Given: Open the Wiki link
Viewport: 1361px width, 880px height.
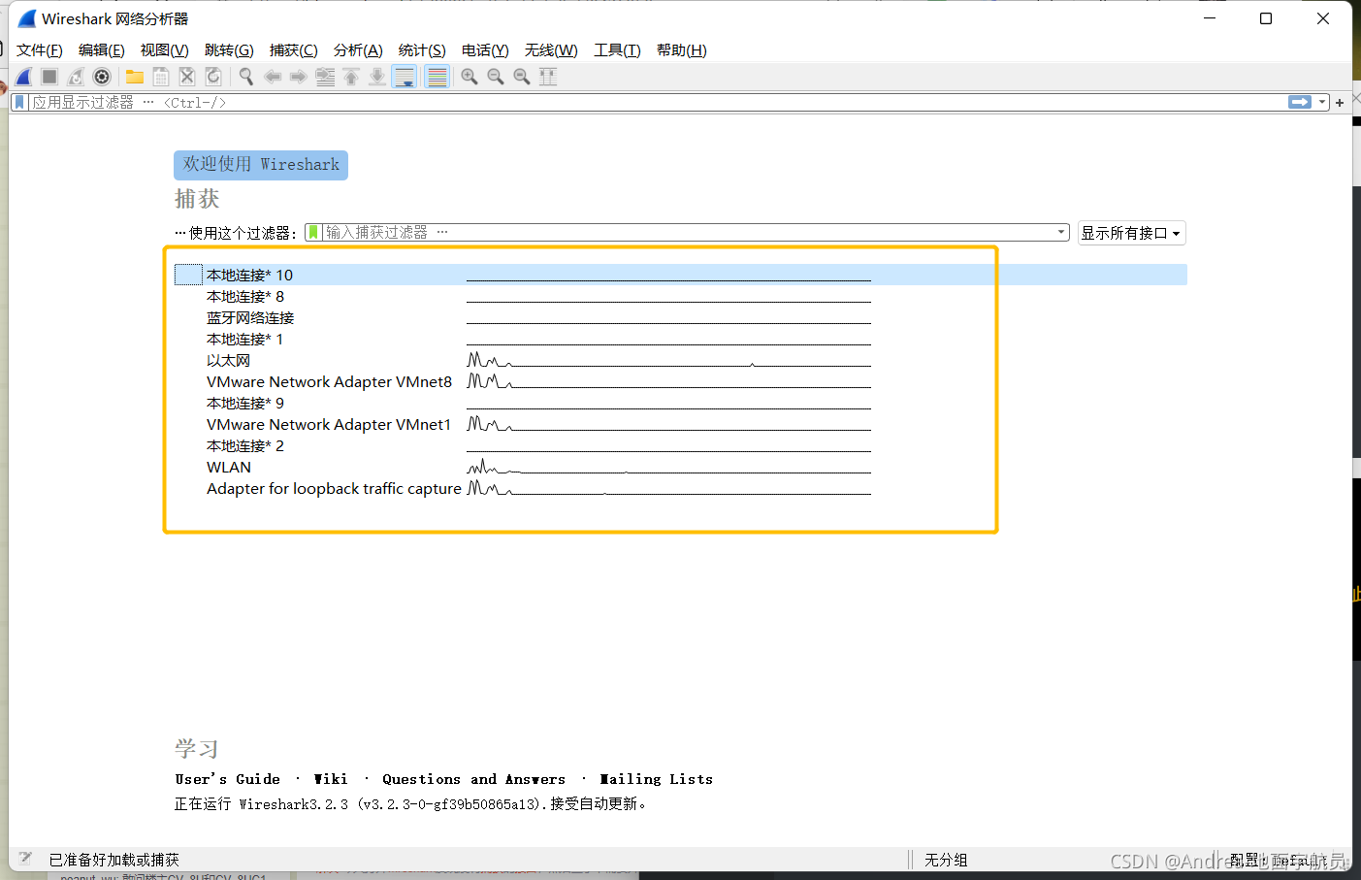Looking at the screenshot, I should (x=331, y=779).
